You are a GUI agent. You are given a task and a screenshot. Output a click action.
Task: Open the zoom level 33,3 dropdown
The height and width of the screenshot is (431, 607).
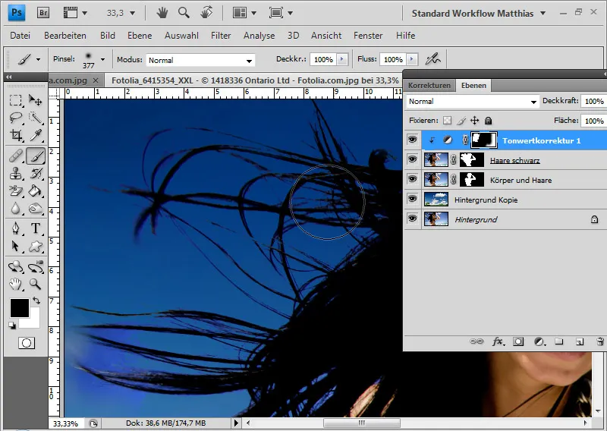point(132,13)
